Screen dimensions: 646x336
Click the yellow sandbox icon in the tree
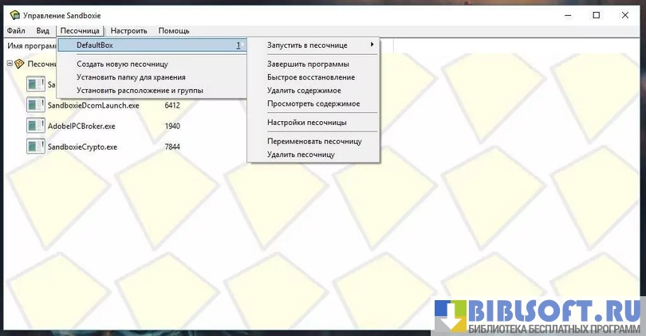click(20, 64)
